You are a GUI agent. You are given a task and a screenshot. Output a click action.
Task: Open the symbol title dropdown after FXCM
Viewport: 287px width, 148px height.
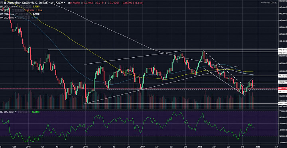64,3
